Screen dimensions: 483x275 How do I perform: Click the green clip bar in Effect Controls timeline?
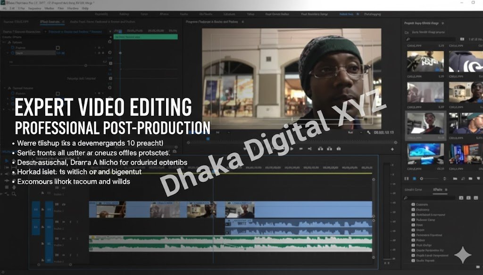[x=146, y=37]
